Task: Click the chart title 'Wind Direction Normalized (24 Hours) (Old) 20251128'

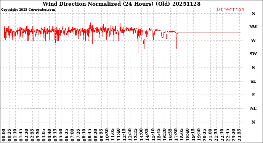Action: pos(122,4)
